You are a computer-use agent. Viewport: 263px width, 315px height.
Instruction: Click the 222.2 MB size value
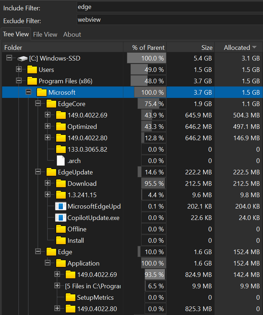[x=198, y=172]
